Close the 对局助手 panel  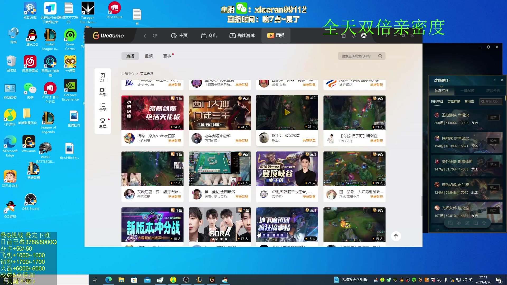(502, 80)
